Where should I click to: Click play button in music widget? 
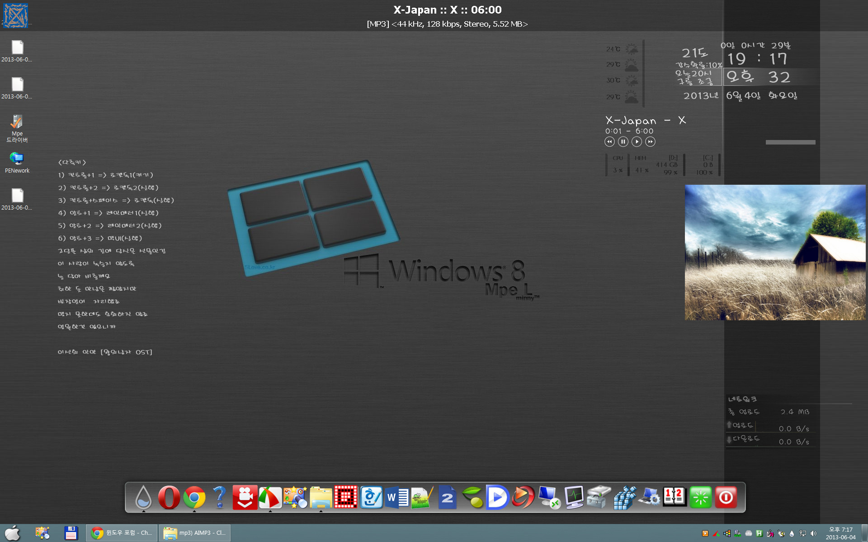637,142
